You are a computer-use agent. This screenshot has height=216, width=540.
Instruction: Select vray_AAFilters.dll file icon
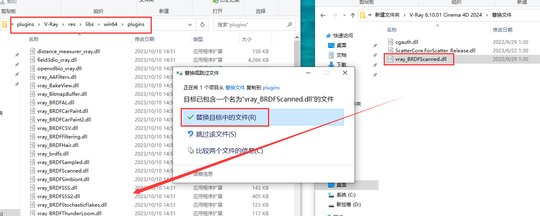pos(33,77)
